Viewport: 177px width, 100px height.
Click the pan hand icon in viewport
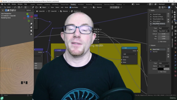31,27
